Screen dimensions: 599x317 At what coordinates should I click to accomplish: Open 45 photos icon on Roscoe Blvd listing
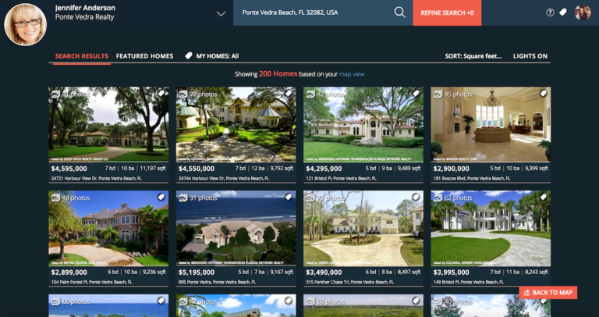438,94
